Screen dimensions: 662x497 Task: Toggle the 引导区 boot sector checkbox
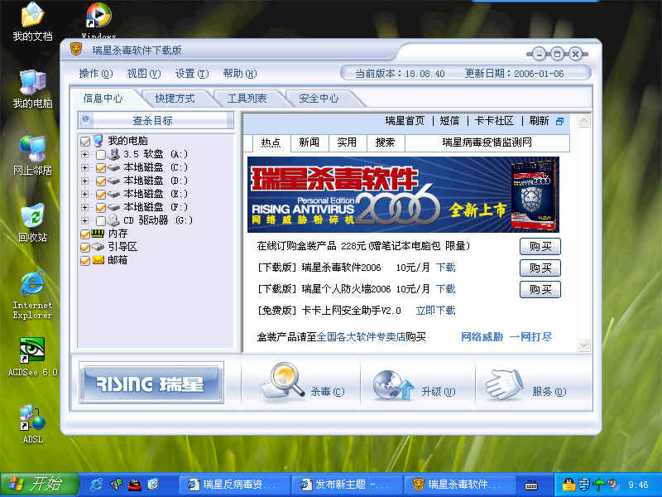pos(85,247)
